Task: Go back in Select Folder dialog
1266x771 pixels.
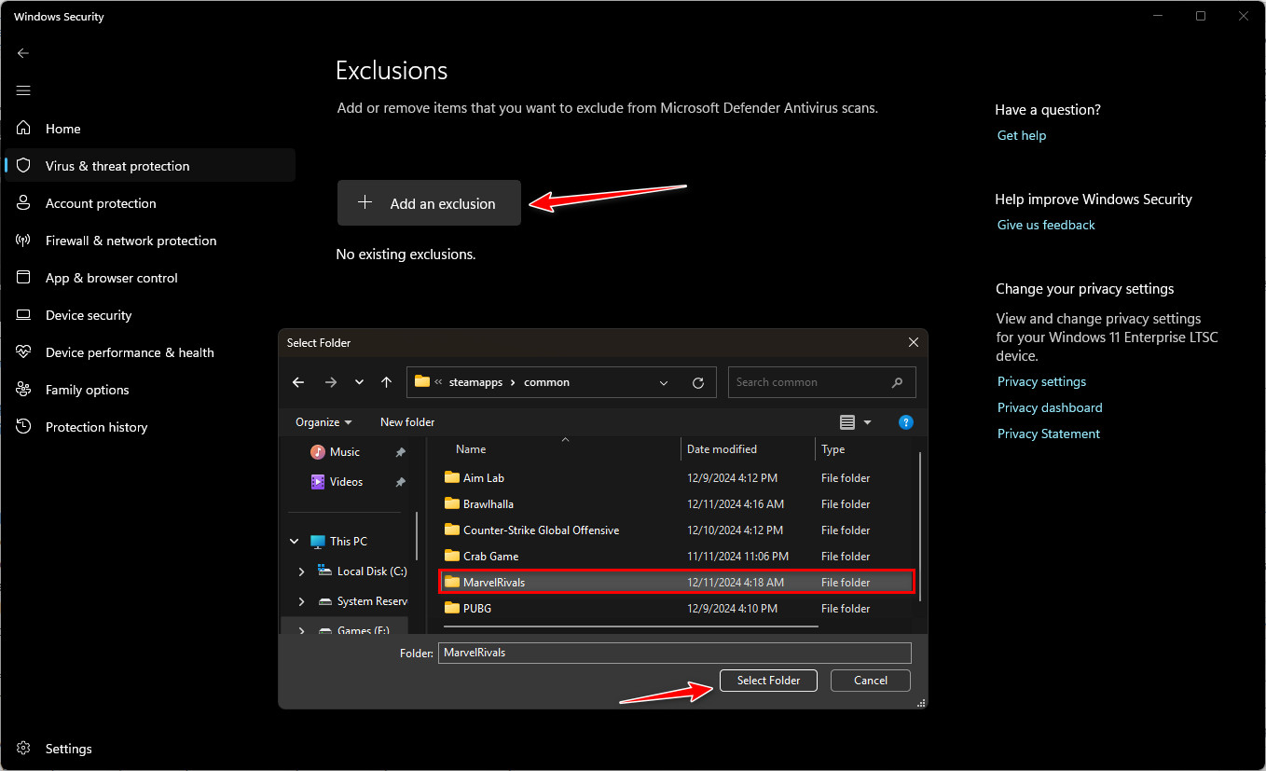Action: (298, 382)
